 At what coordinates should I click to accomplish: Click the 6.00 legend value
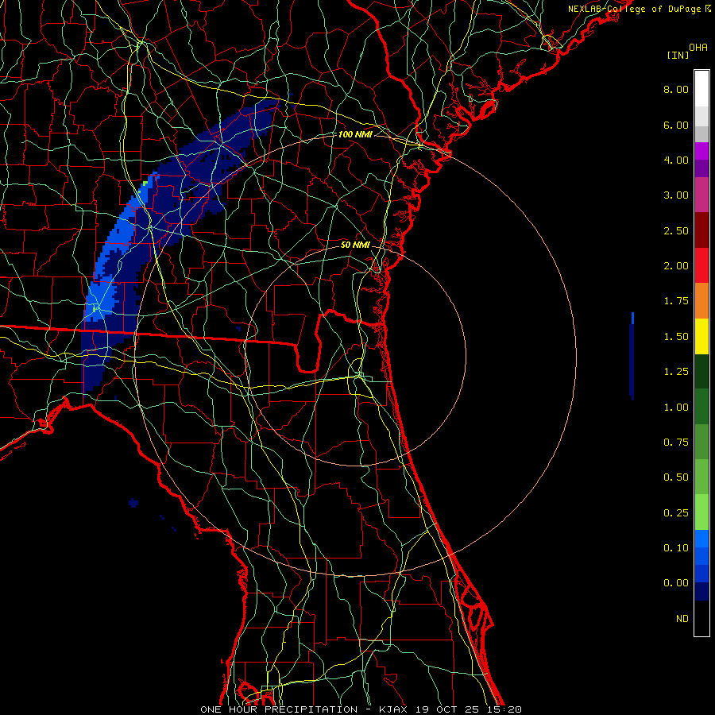[676, 125]
